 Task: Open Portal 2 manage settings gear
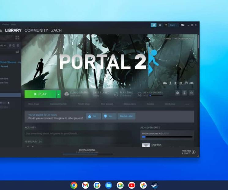click(x=178, y=93)
